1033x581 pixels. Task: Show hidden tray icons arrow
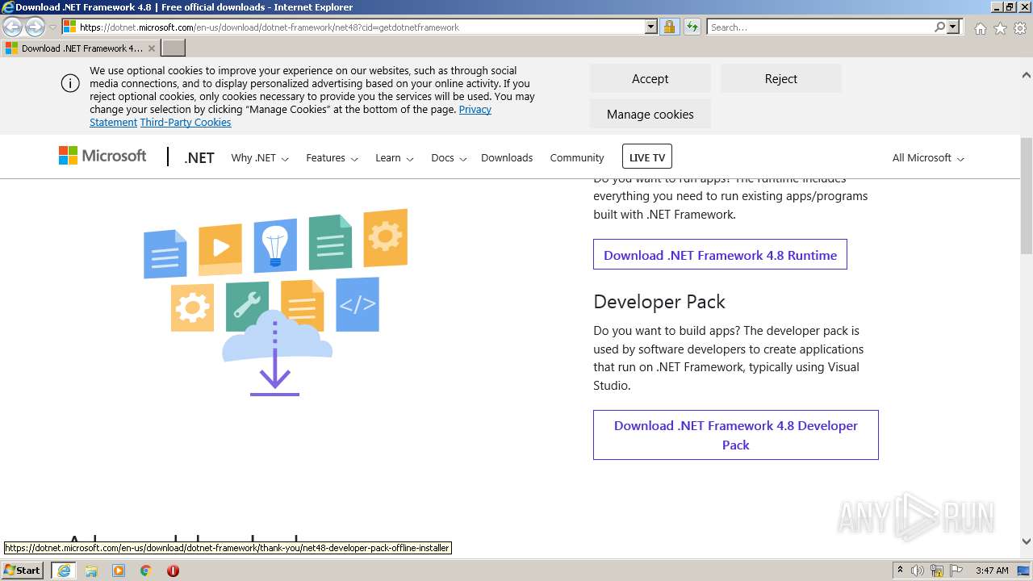[x=900, y=570]
